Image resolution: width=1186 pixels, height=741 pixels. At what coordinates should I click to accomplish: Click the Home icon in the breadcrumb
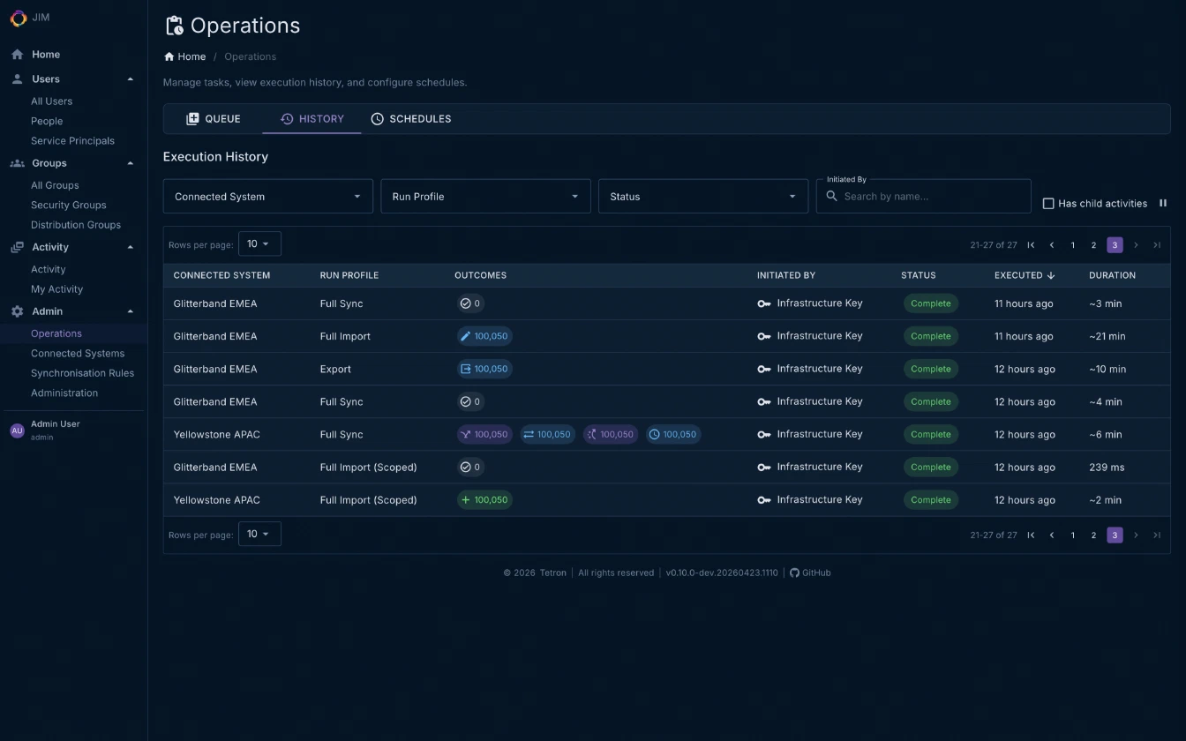point(167,56)
